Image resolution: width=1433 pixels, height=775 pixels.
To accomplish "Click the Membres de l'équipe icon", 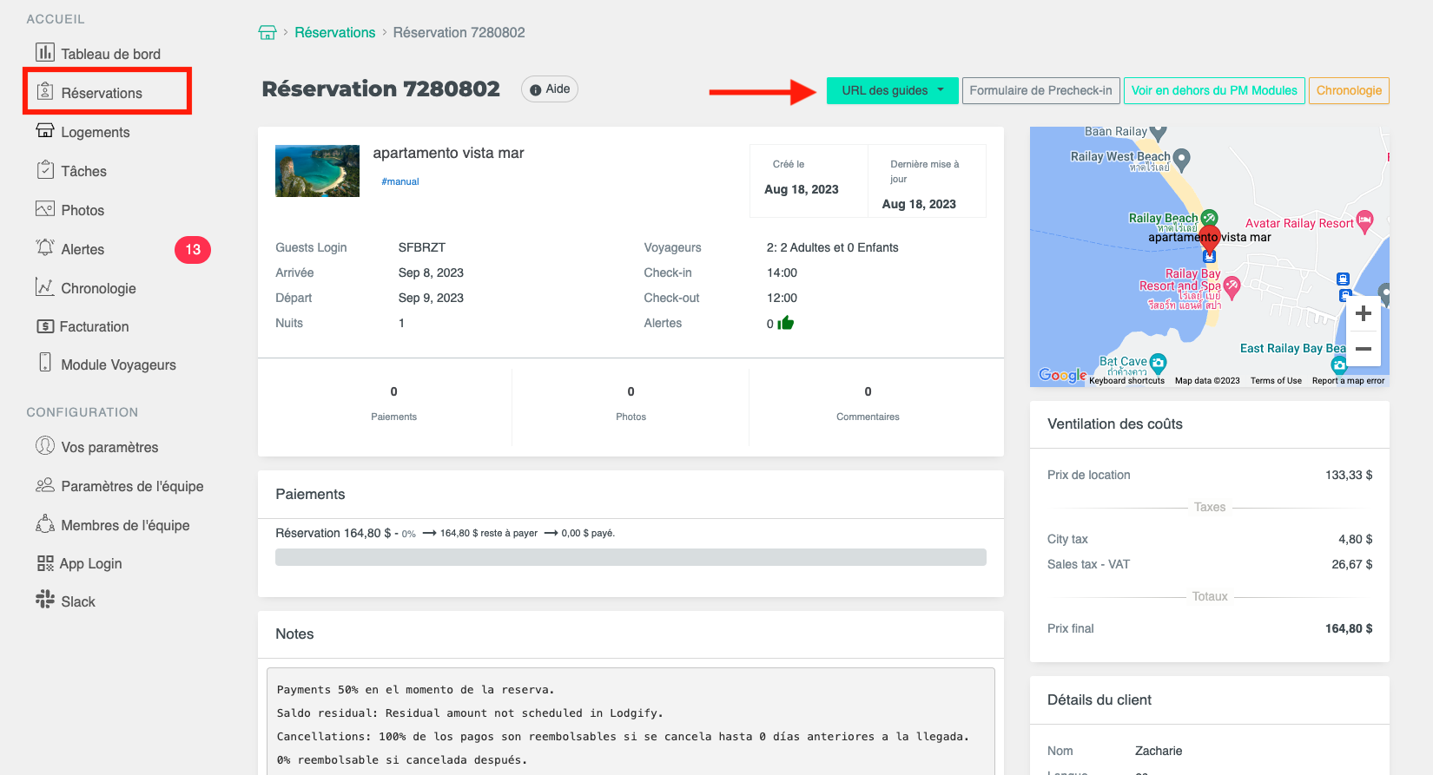I will [x=45, y=523].
